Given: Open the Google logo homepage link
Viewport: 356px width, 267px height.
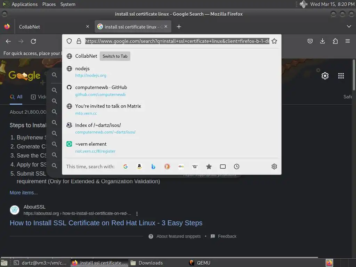Looking at the screenshot, I should 24,75.
